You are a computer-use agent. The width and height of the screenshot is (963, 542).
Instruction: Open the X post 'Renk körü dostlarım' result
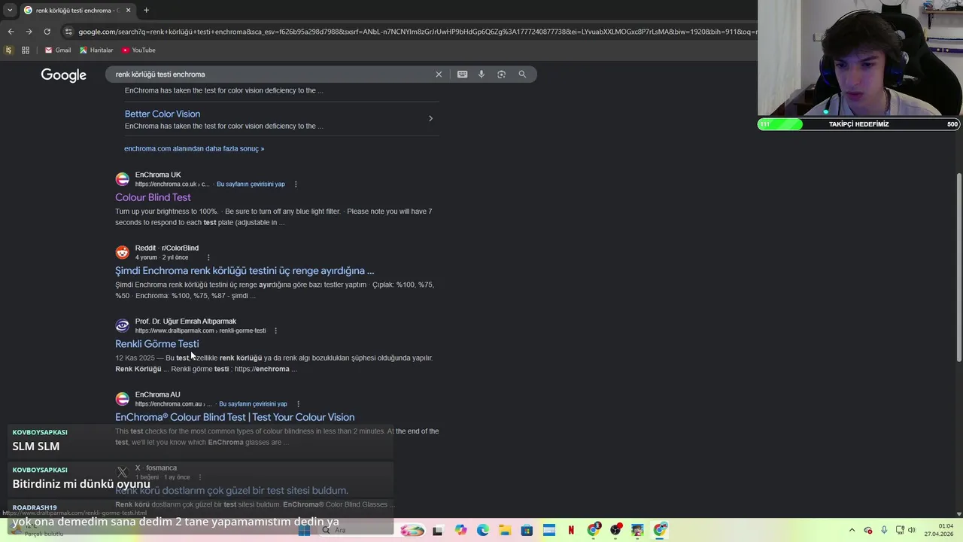coord(232,491)
